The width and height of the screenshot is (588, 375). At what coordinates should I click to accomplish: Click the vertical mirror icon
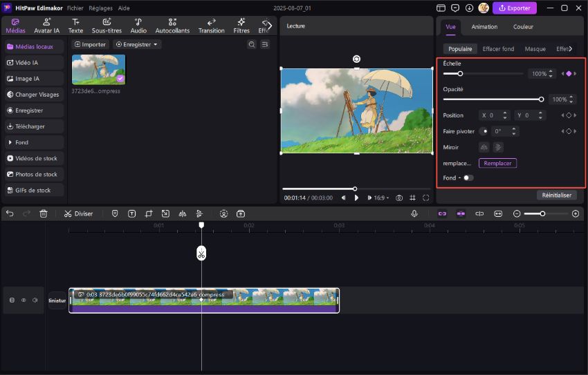(498, 147)
